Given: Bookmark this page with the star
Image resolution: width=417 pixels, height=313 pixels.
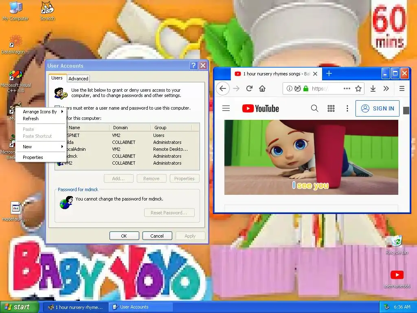Looking at the screenshot, I should click(358, 88).
